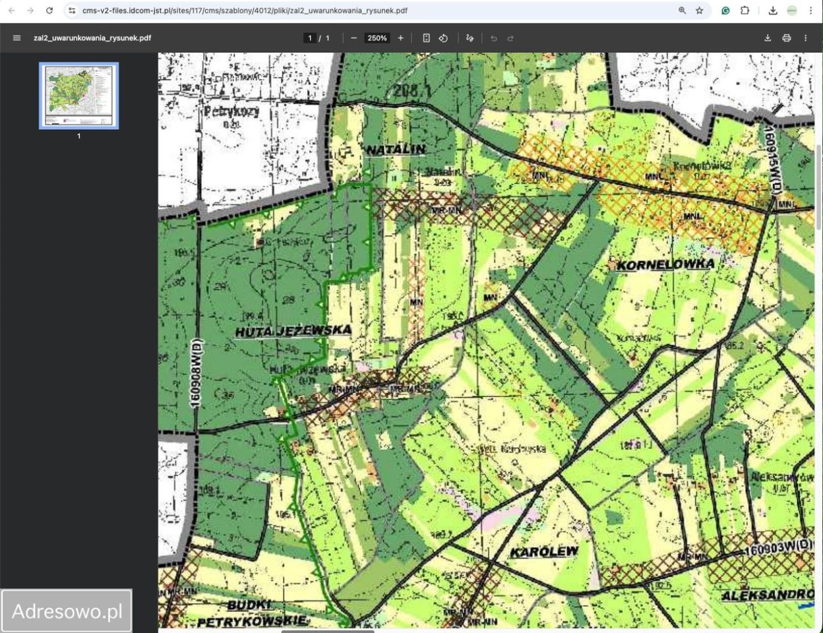Print the PDF document
823x633 pixels.
coord(786,38)
